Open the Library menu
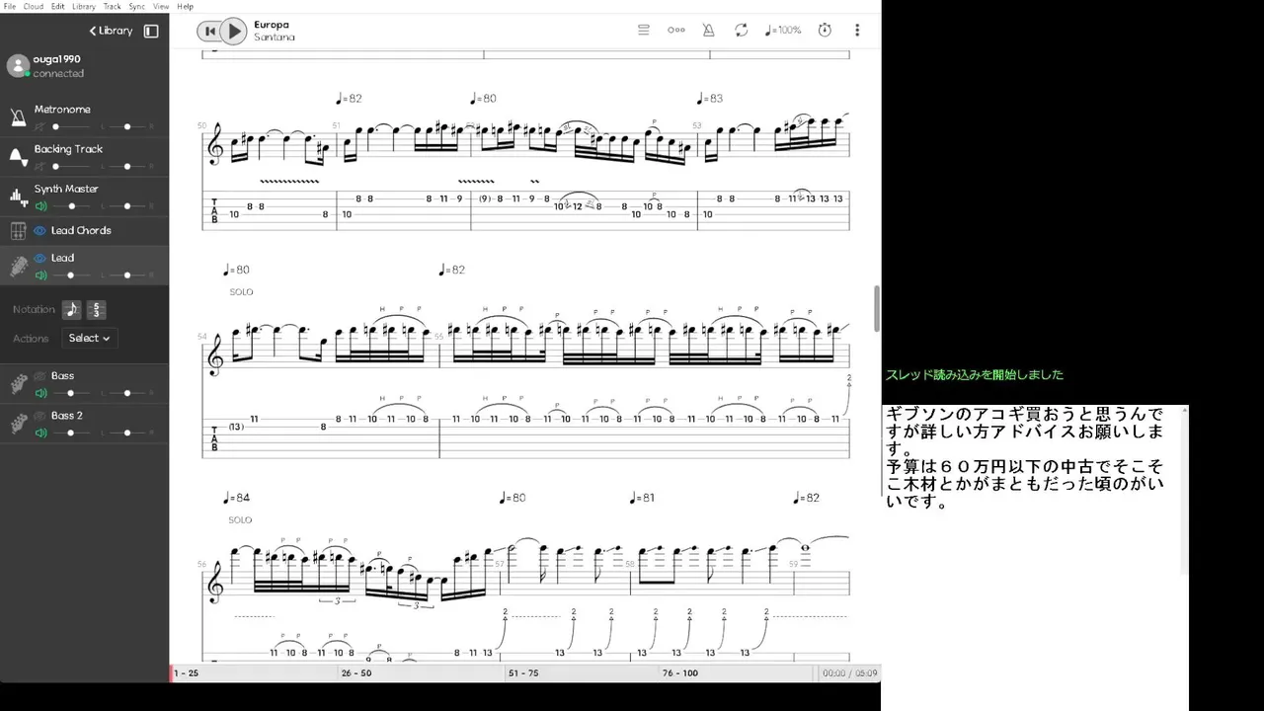The width and height of the screenshot is (1264, 711). tap(84, 6)
